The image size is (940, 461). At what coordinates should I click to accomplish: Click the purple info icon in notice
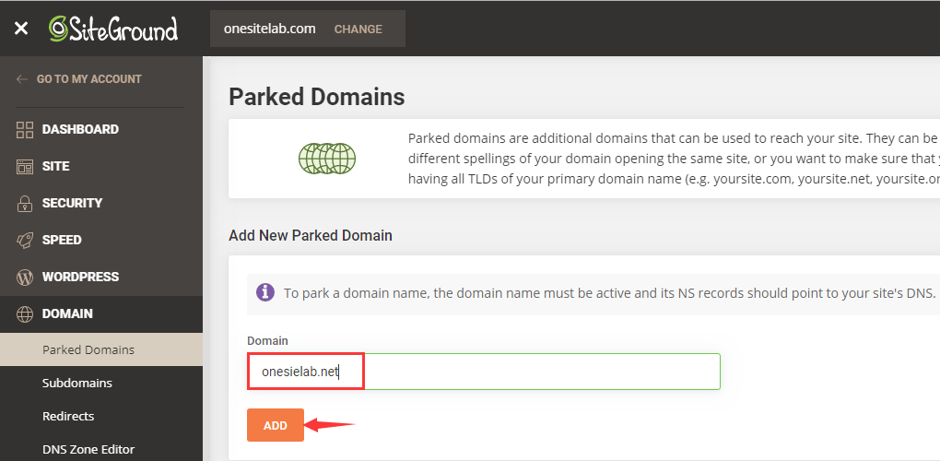[x=265, y=292]
